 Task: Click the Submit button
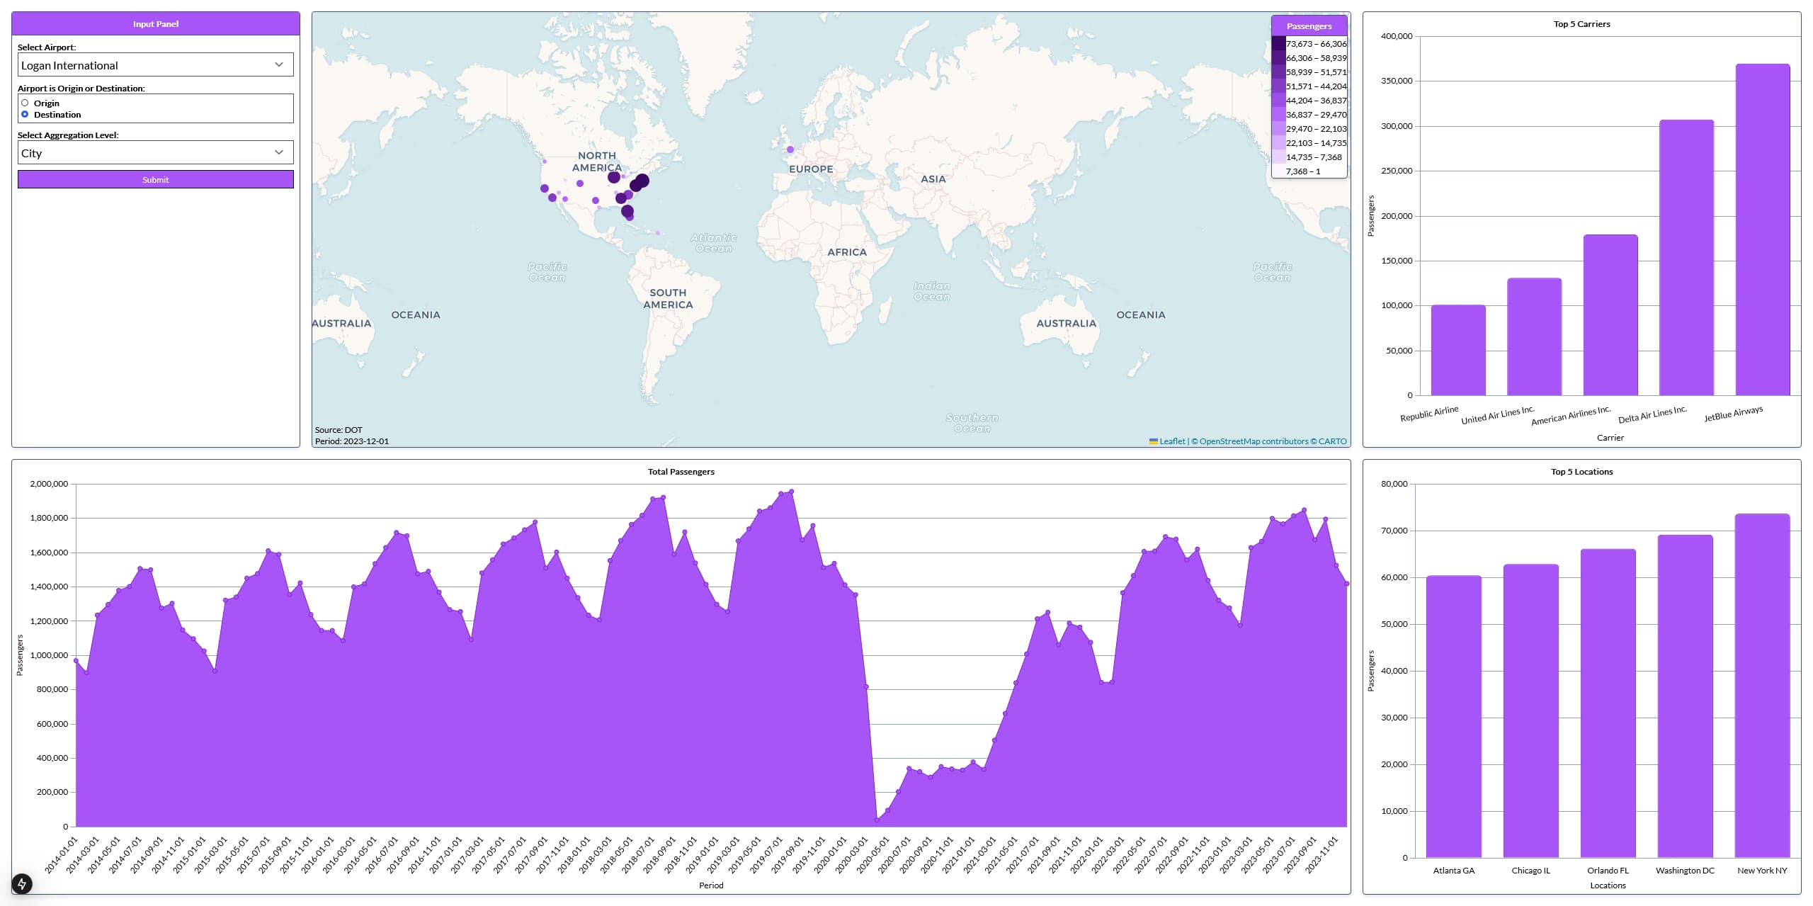coord(155,179)
